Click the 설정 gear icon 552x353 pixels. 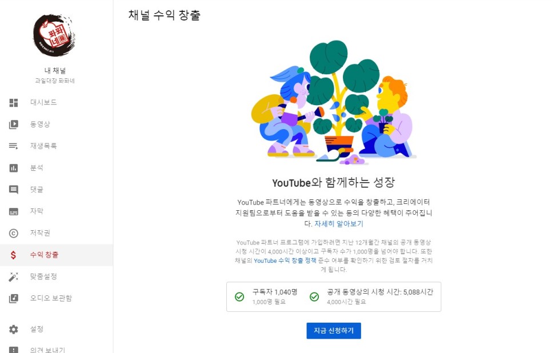(x=13, y=330)
